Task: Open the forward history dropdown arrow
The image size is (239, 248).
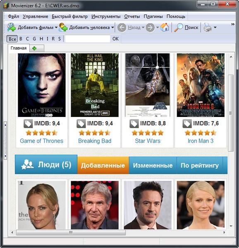Action: [x=158, y=28]
